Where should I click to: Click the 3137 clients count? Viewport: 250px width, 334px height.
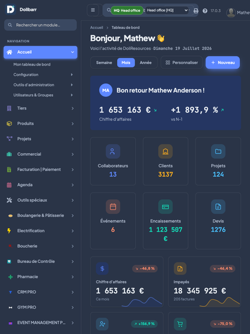point(165,175)
